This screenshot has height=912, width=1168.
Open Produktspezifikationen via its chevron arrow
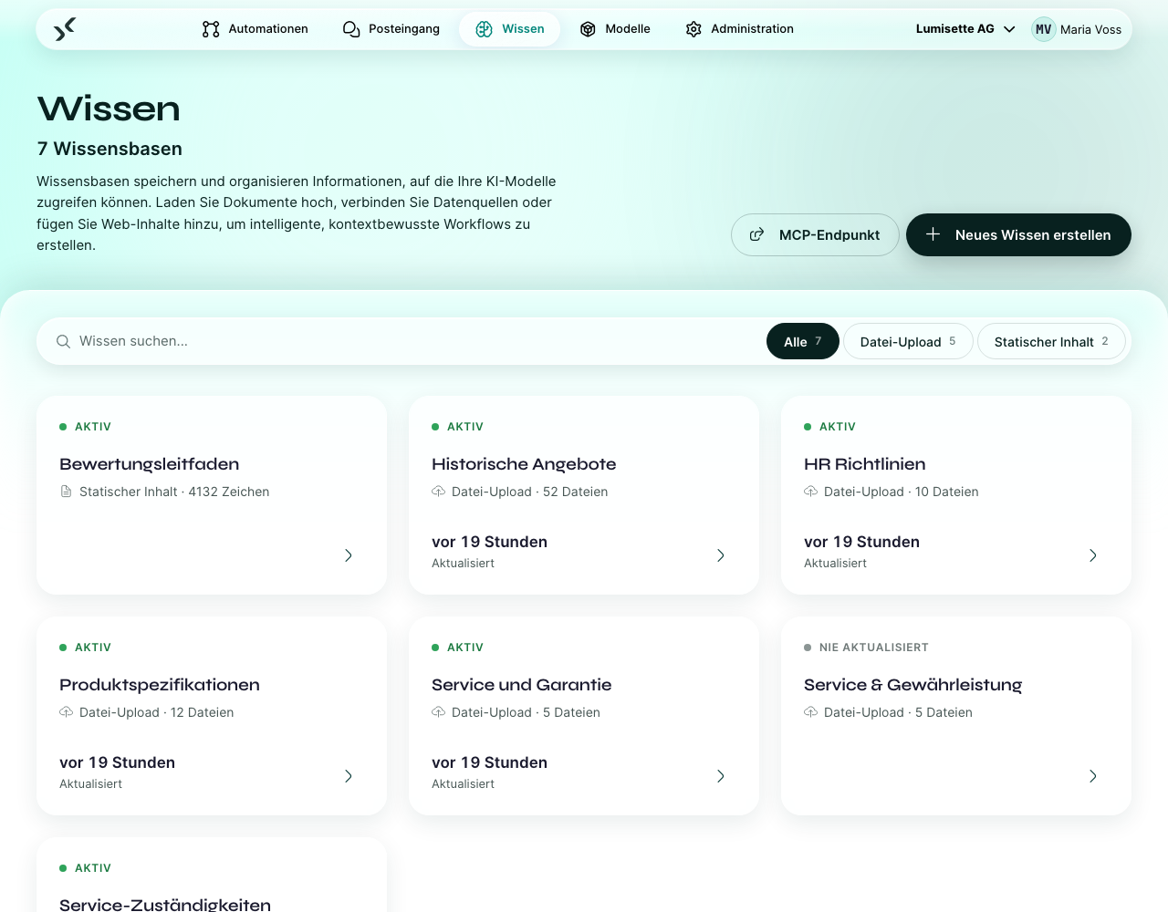349,776
